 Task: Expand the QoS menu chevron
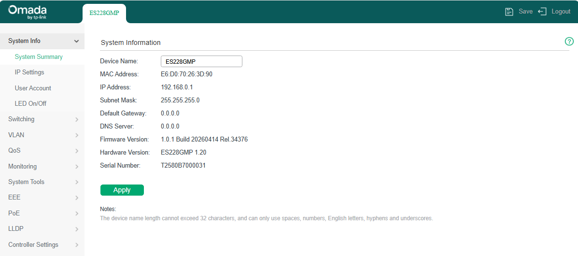click(x=77, y=151)
